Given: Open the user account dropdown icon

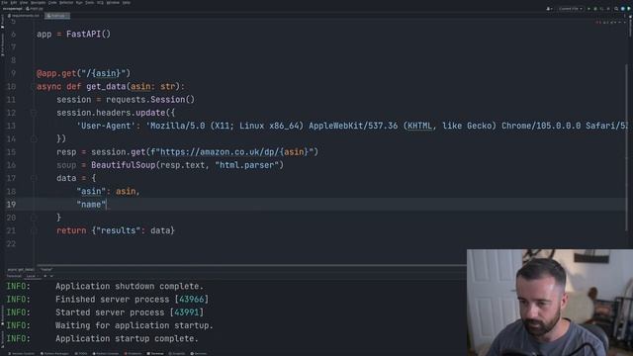Looking at the screenshot, I should [549, 9].
